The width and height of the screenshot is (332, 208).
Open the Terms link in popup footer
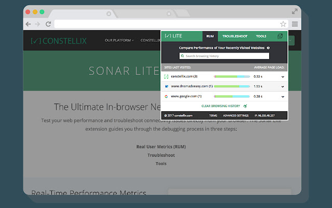[213, 115]
